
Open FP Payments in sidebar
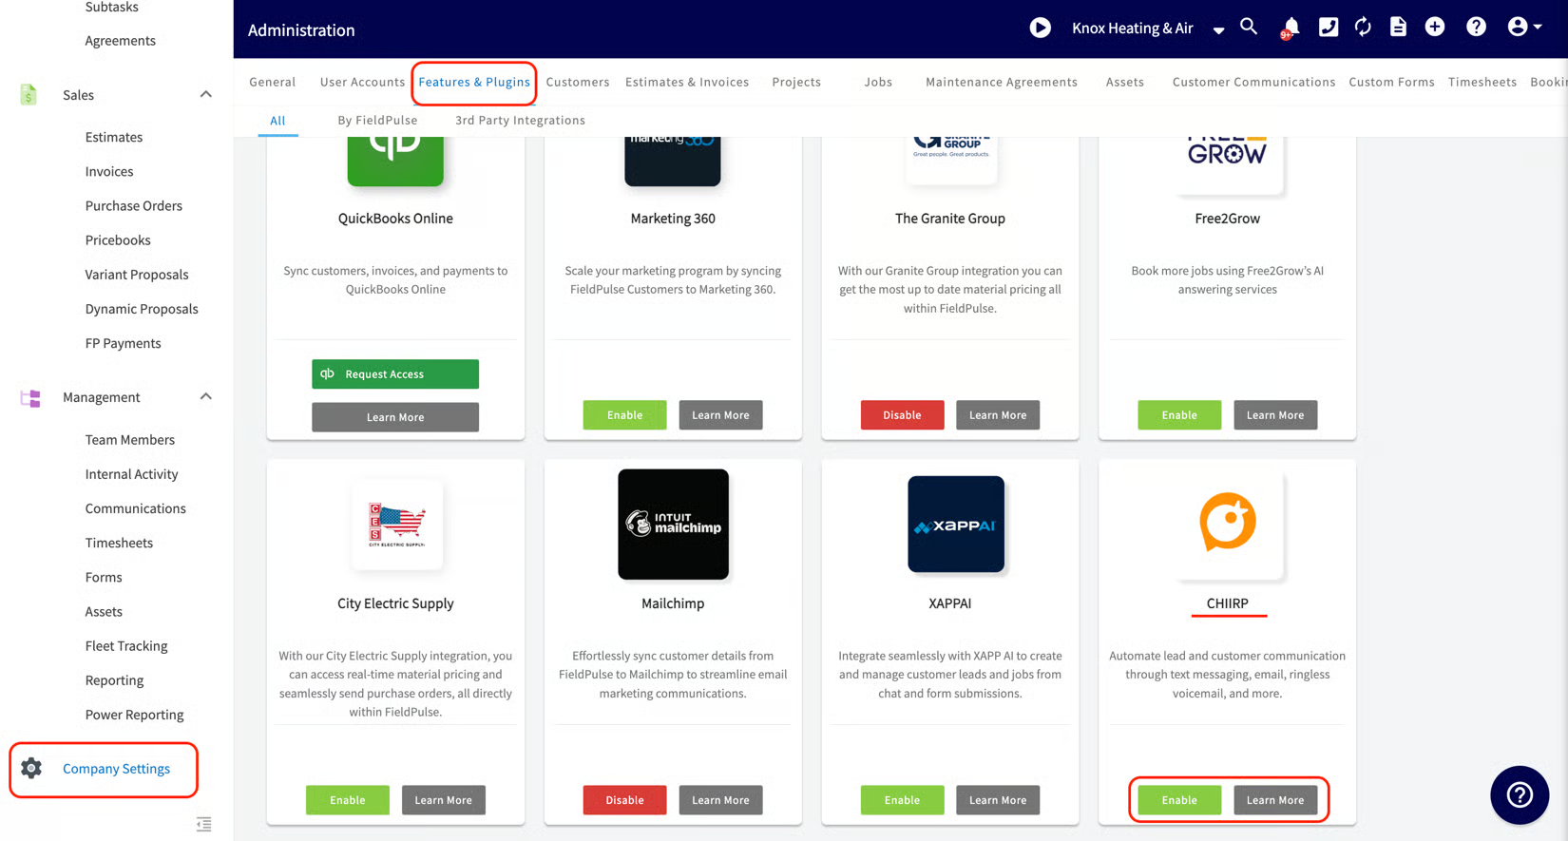coord(124,343)
